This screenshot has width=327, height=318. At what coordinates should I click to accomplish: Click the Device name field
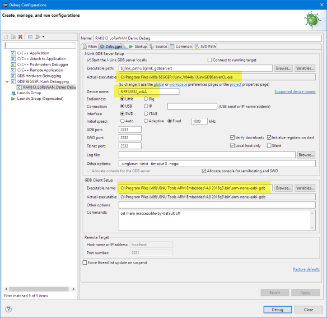[x=149, y=91]
